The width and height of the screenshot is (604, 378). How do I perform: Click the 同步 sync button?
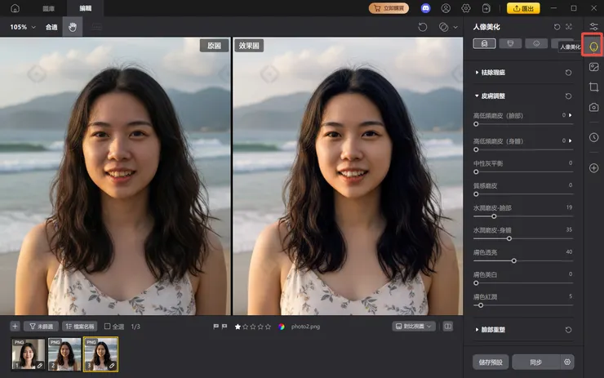coord(535,362)
